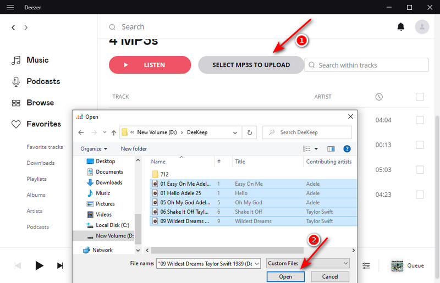Open the Custom Files type dropdown

coord(308,263)
